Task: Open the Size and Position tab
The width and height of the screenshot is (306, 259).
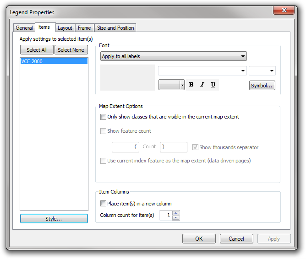Action: point(115,28)
